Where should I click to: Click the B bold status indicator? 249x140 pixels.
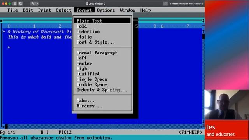42,132
